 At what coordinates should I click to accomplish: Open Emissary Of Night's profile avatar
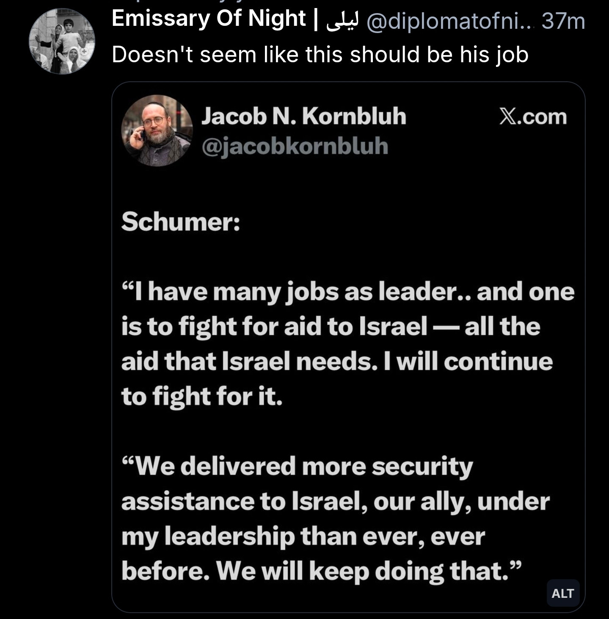(62, 41)
